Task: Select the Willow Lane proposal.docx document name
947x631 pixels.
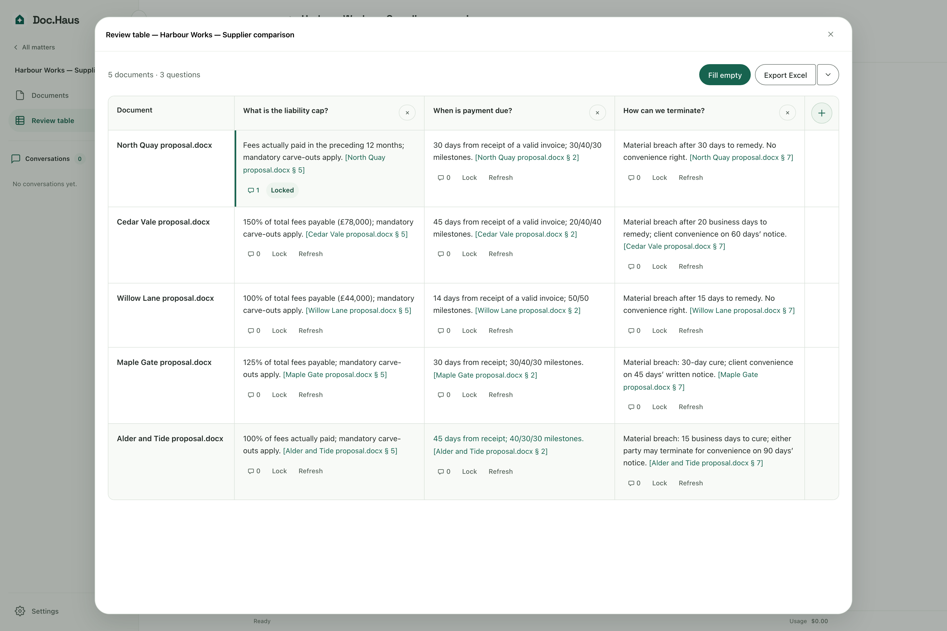Action: point(165,298)
